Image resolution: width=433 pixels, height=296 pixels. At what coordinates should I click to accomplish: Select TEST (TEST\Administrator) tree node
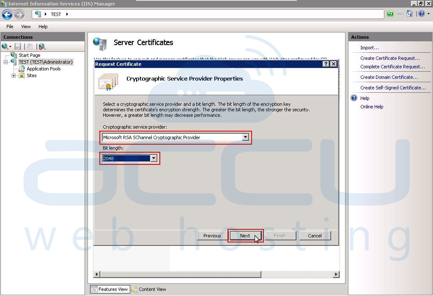tap(46, 62)
